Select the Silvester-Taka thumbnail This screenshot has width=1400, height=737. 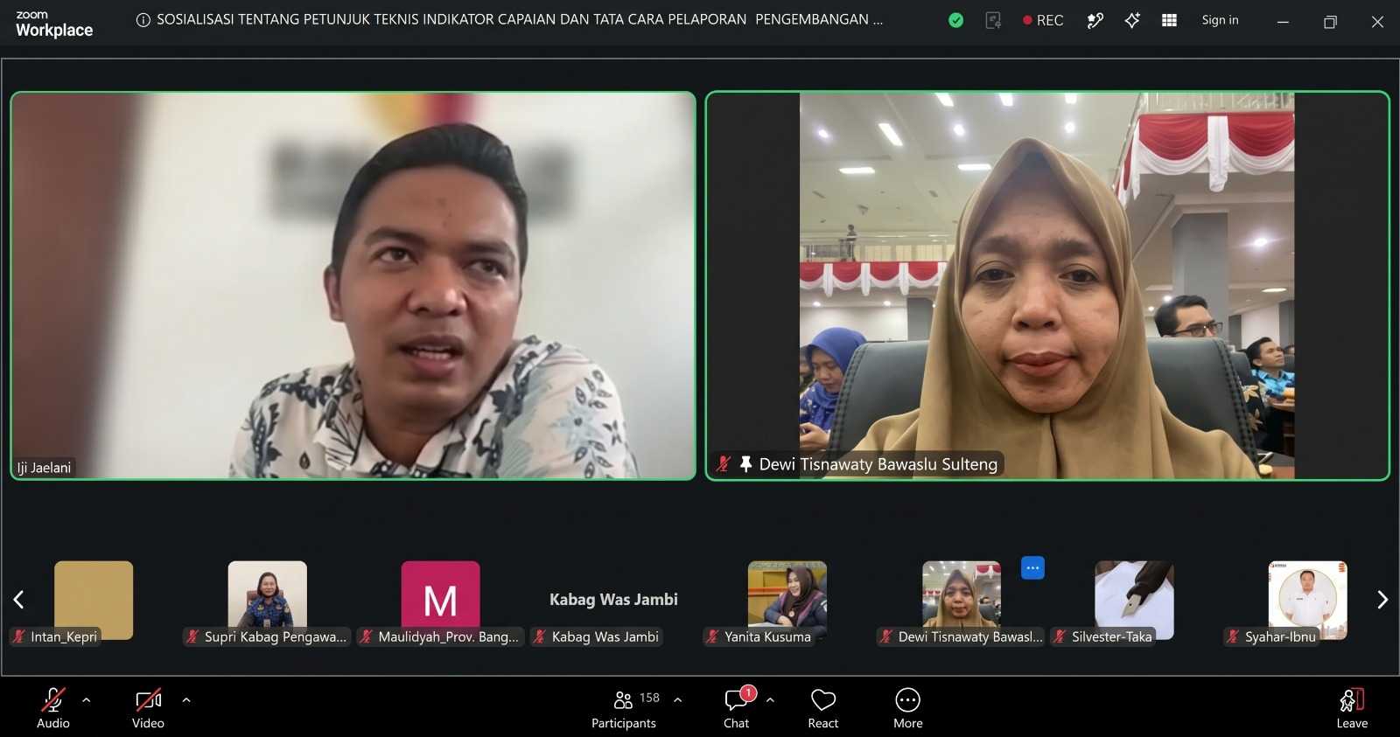(1134, 601)
